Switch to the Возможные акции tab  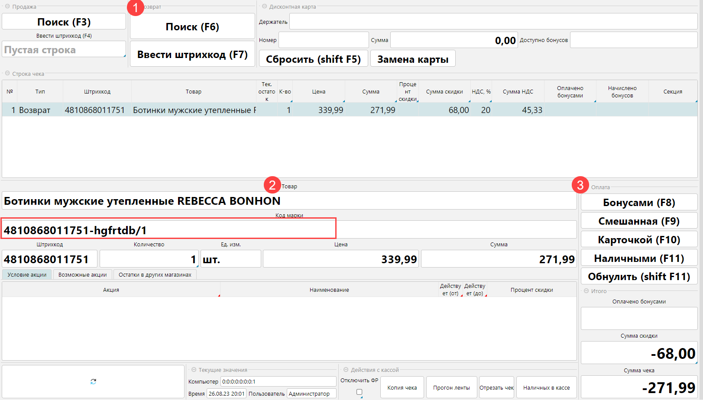[x=82, y=274]
